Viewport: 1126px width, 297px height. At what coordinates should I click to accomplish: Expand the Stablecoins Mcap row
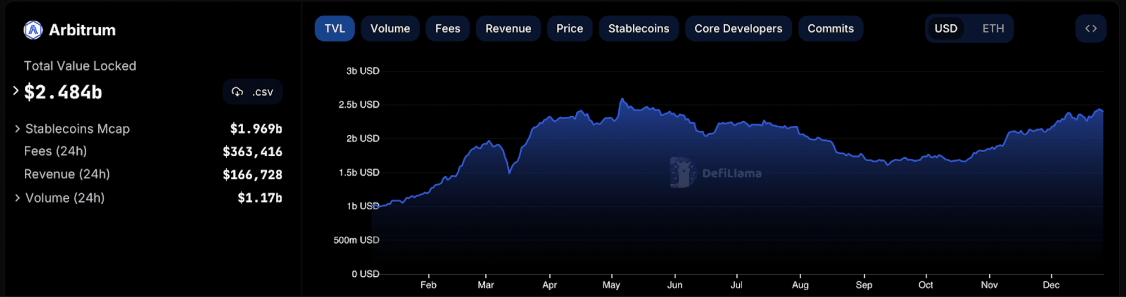click(x=17, y=129)
